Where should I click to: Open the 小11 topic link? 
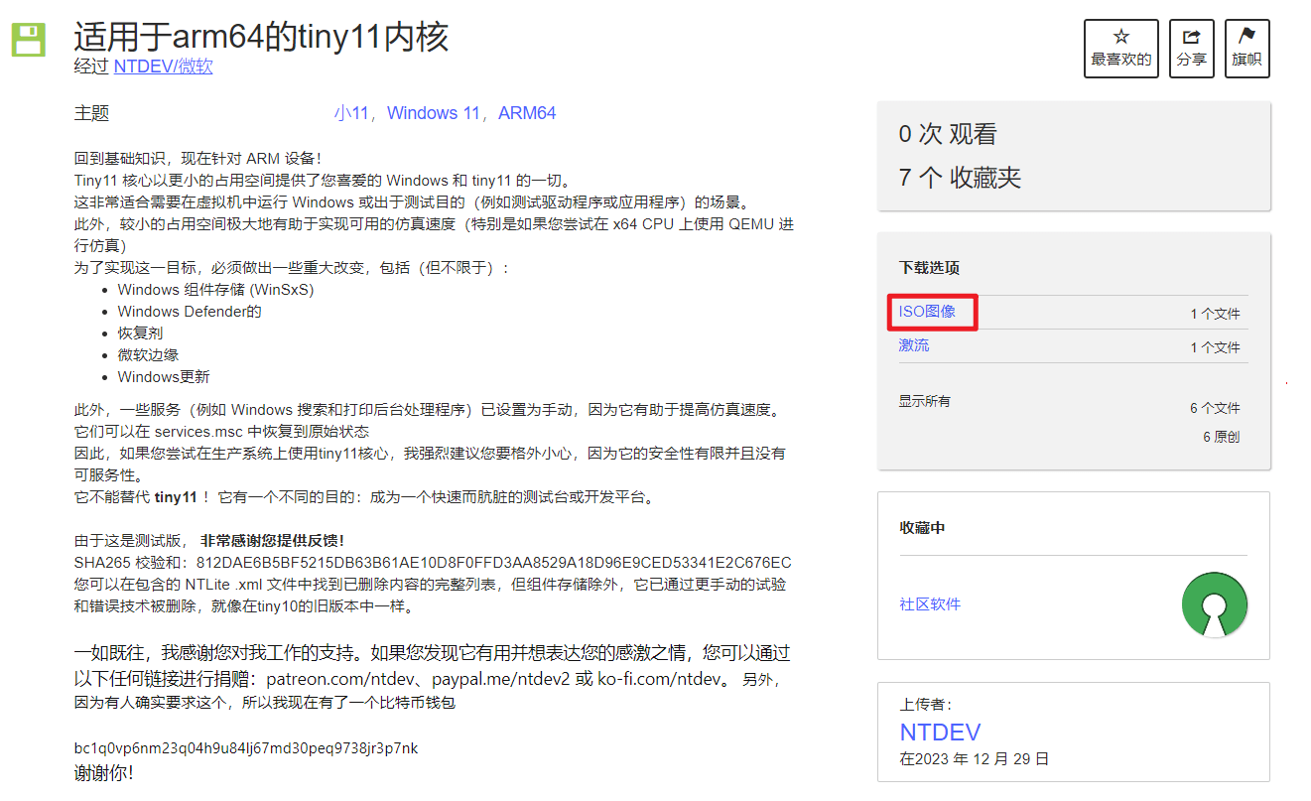pos(349,112)
